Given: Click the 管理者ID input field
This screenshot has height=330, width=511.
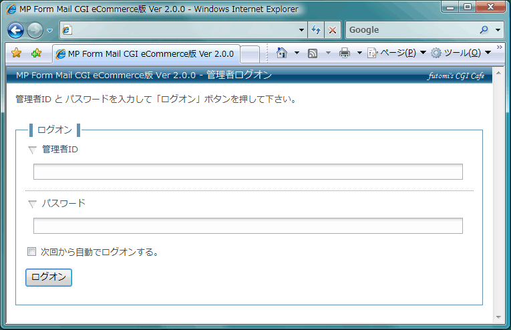Looking at the screenshot, I should [x=248, y=172].
